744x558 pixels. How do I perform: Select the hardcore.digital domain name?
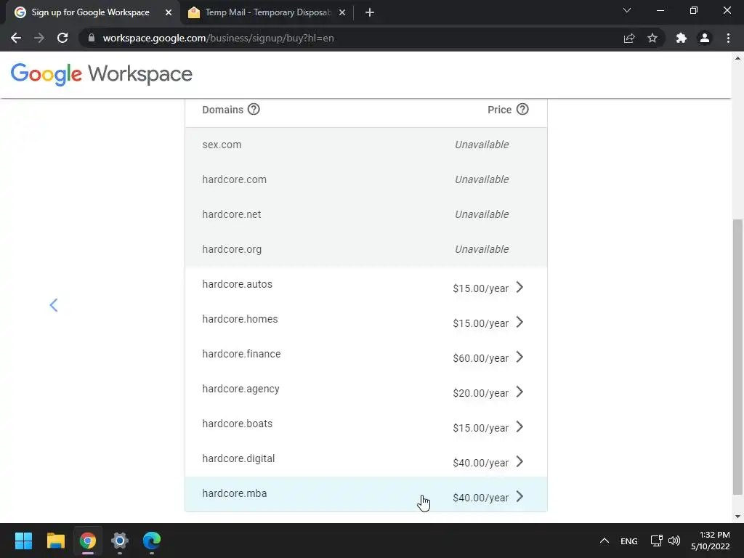click(238, 459)
